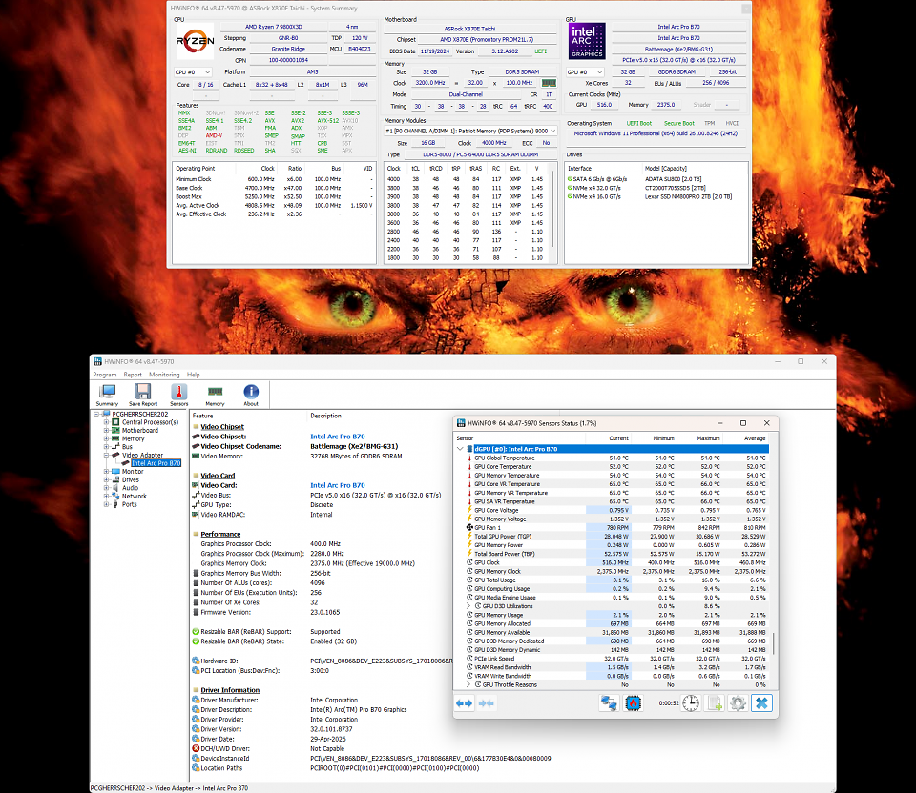Click the Boost Max operating point row
The height and width of the screenshot is (793, 916).
[274, 196]
